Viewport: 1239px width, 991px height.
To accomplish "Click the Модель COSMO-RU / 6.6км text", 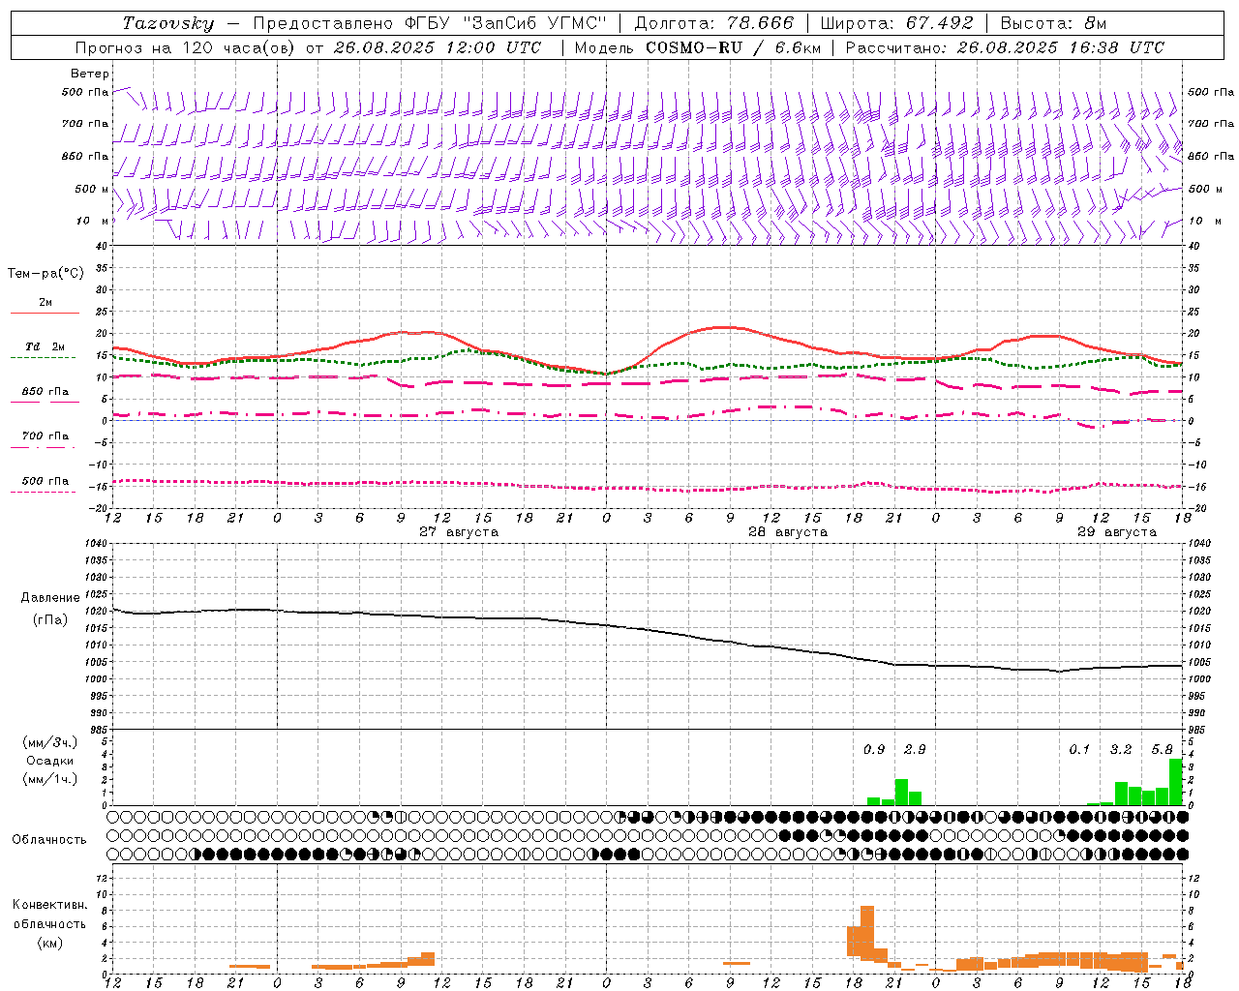I will click(697, 47).
